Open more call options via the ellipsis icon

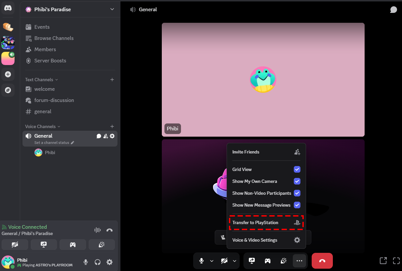point(299,261)
